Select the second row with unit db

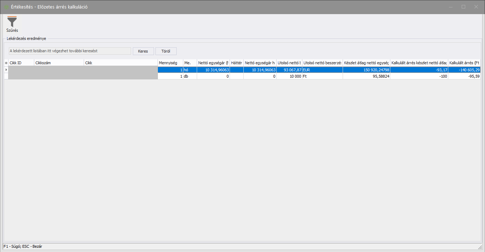190,76
